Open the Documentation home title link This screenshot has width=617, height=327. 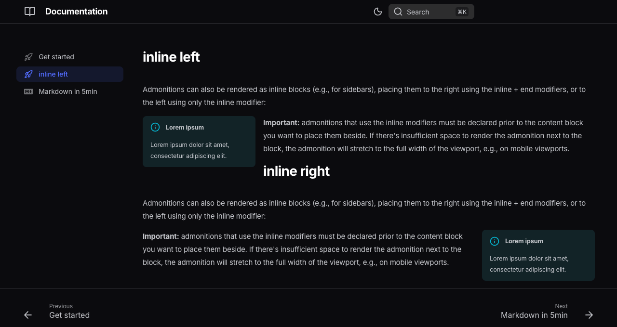[x=76, y=12]
